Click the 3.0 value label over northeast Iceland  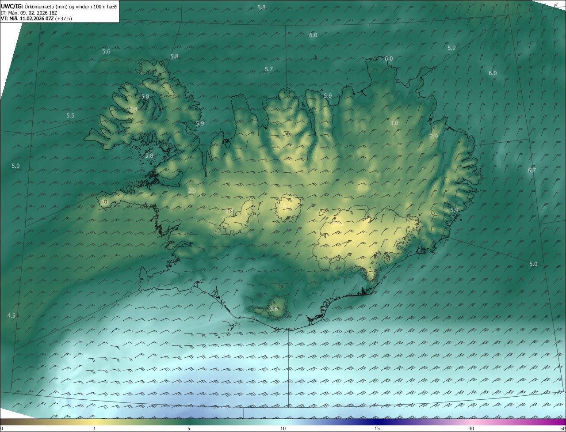click(x=394, y=123)
